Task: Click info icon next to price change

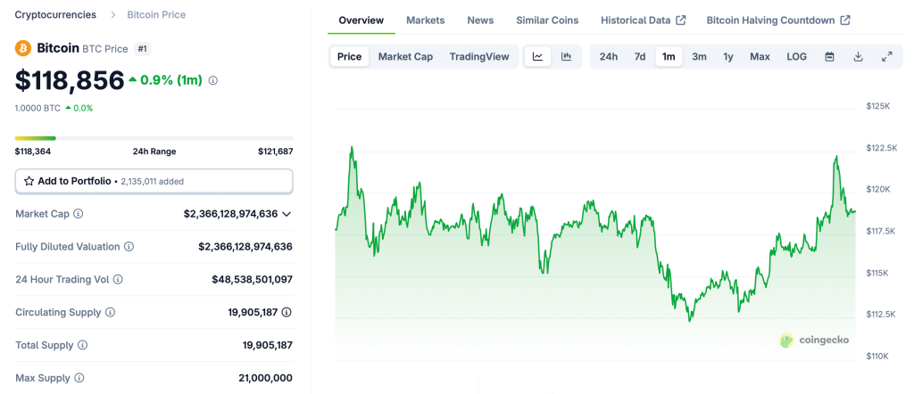Action: point(212,80)
